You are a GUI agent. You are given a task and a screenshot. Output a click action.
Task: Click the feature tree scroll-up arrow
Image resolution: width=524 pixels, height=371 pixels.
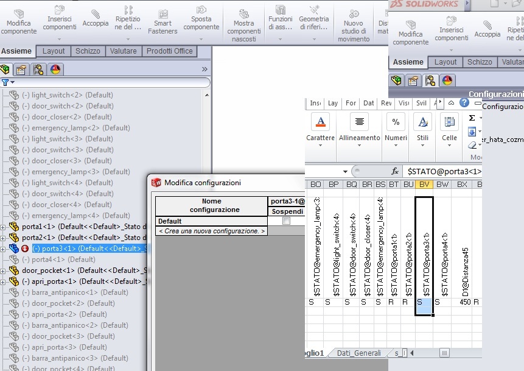(x=207, y=95)
